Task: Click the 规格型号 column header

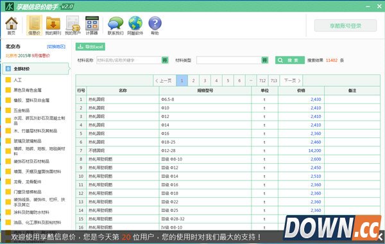Action: 205,91
